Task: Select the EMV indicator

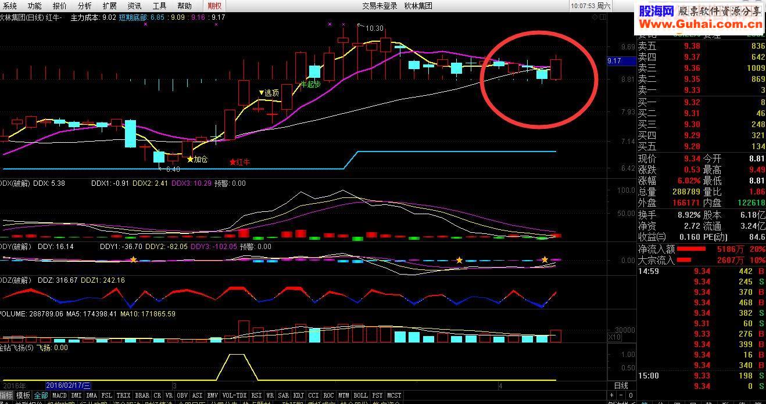Action: [213, 396]
